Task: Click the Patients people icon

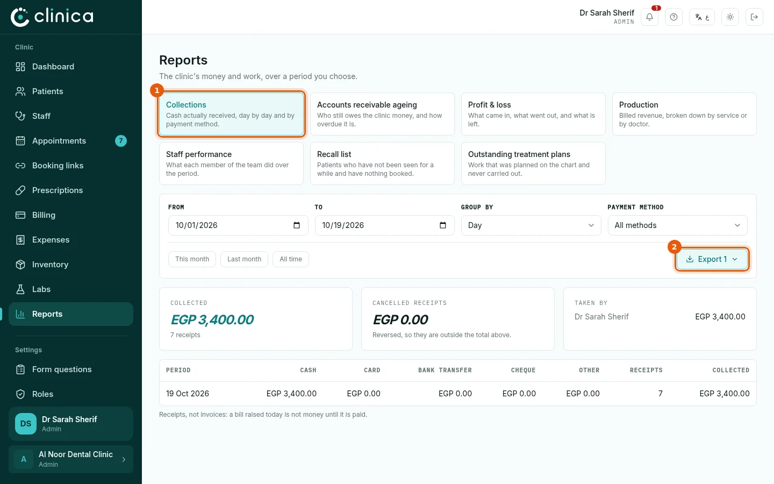Action: coord(20,91)
